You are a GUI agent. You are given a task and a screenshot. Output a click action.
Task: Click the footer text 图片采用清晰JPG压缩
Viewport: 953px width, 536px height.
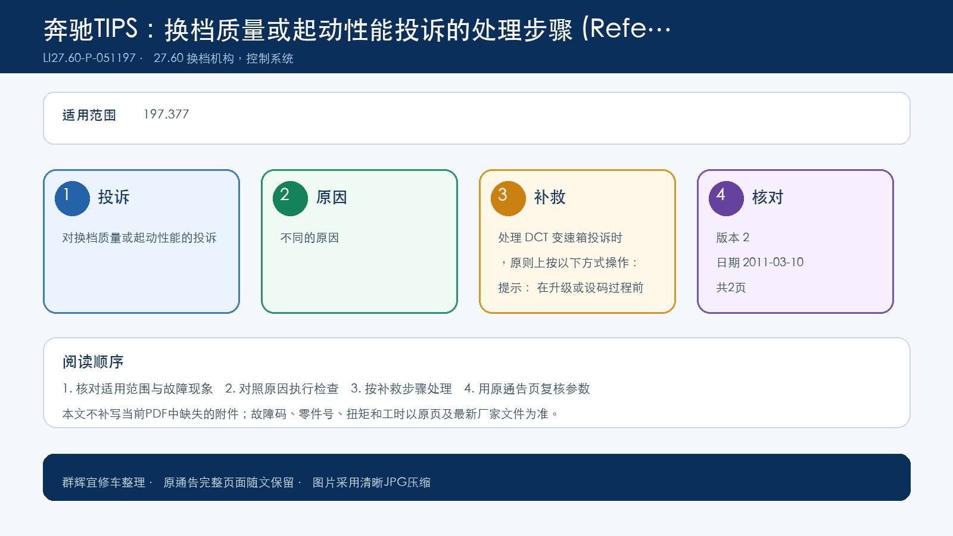(372, 482)
